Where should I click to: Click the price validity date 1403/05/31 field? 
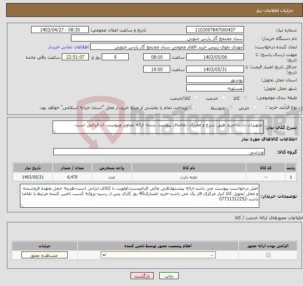(215, 69)
